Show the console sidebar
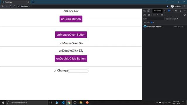Screen dimensions: 187x105 (x=144, y=15)
